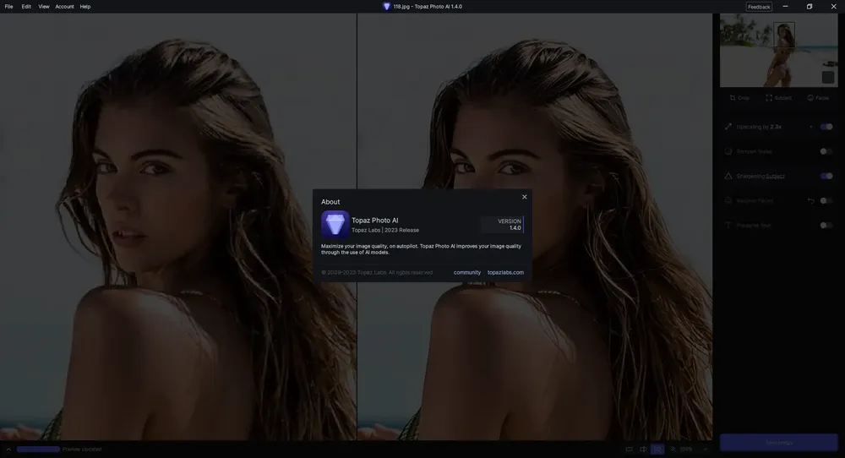Reset Recover Faces with undo arrow

click(810, 200)
